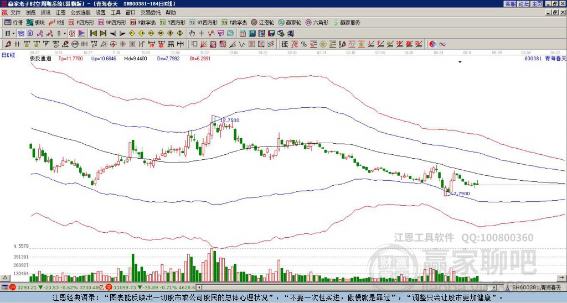Click the colorful flag icon

[82, 33]
